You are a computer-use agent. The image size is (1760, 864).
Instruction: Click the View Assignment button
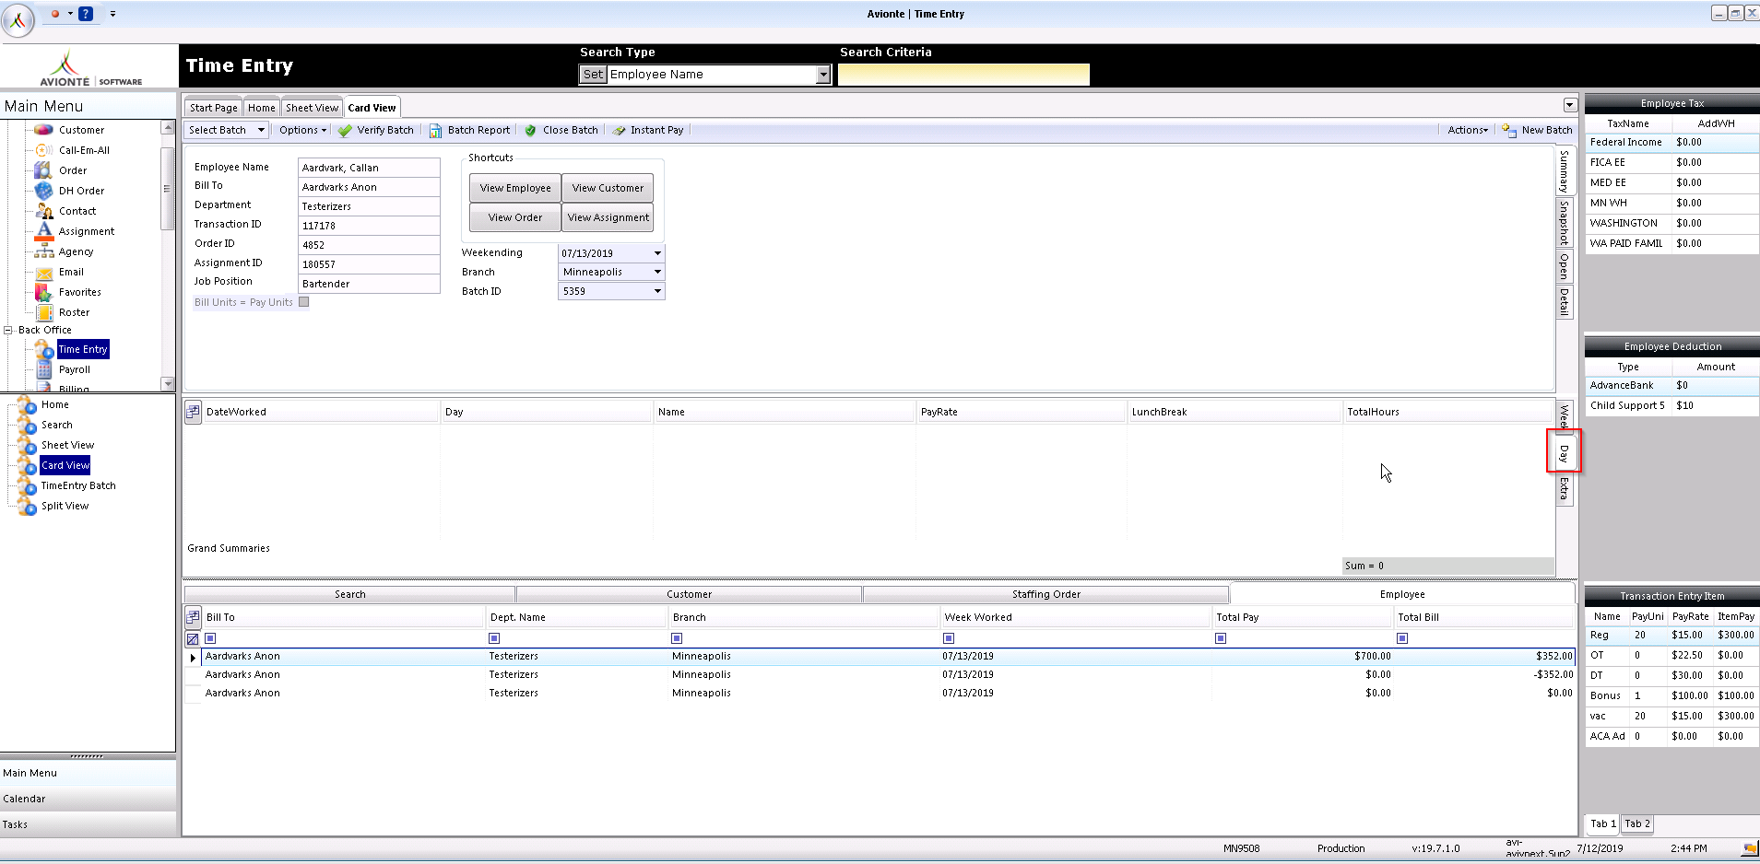[x=608, y=217]
